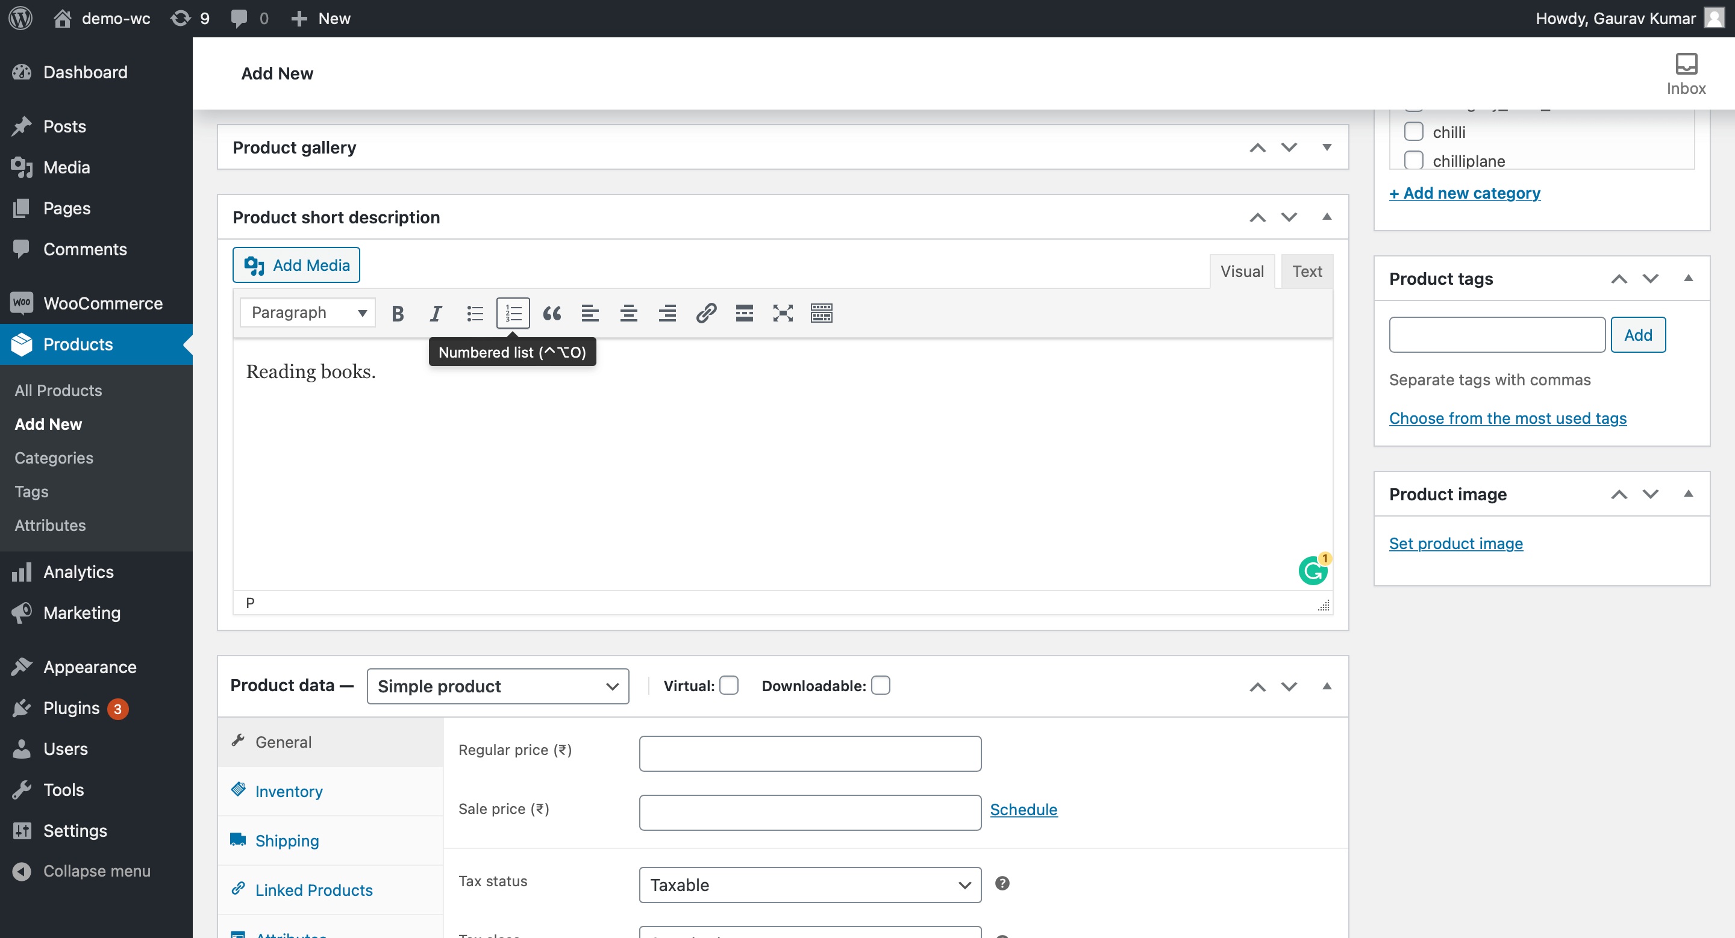Enable the Downloadable checkbox
This screenshot has width=1735, height=938.
point(880,686)
